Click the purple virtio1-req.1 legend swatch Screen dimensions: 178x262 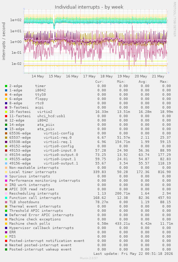point(6,142)
